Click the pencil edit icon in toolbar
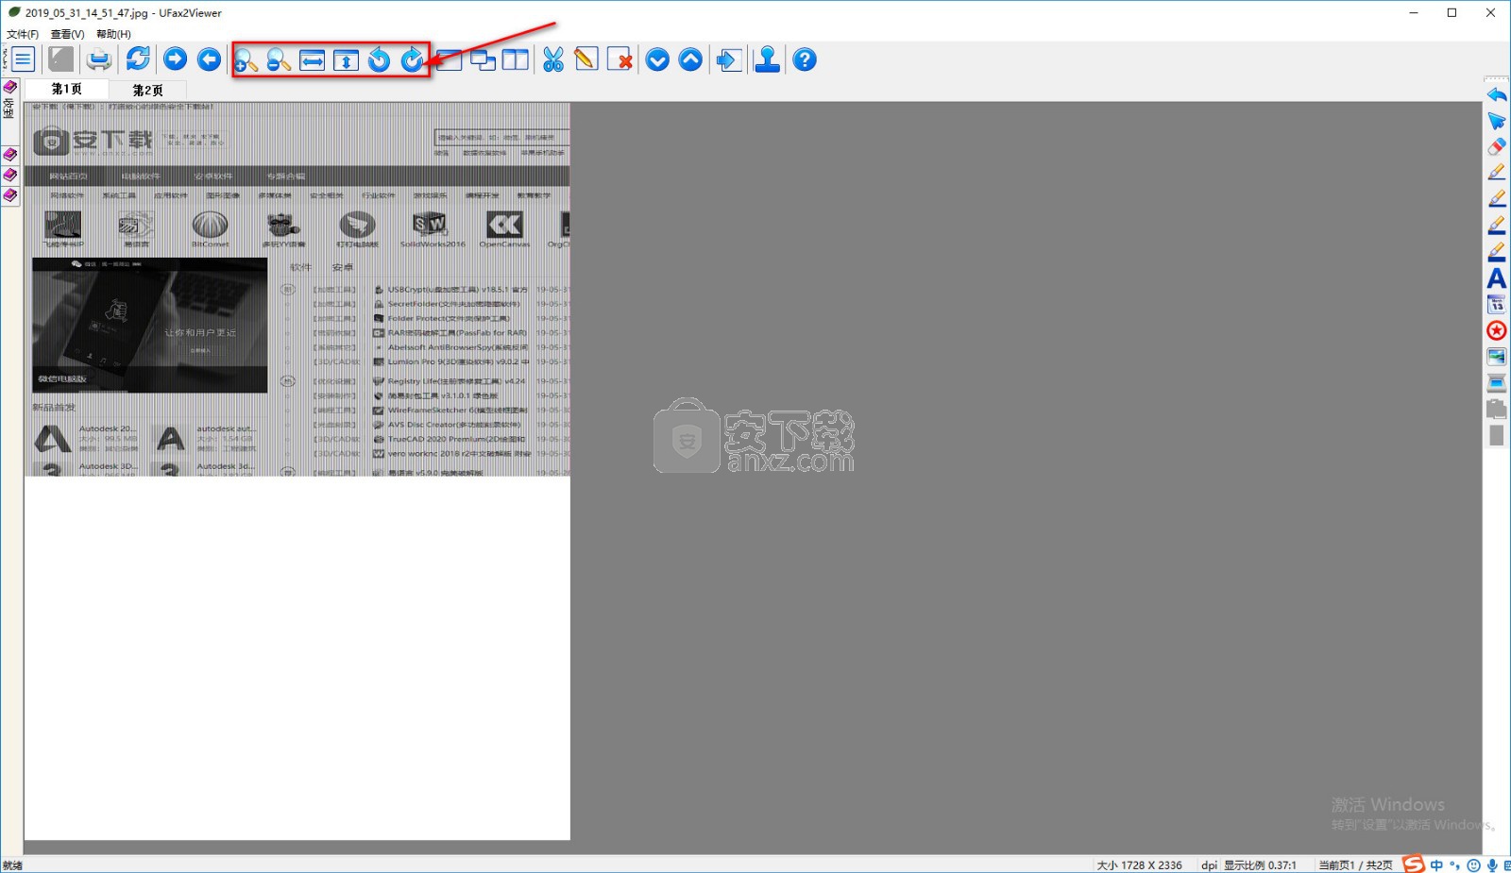The height and width of the screenshot is (873, 1511). [x=586, y=60]
